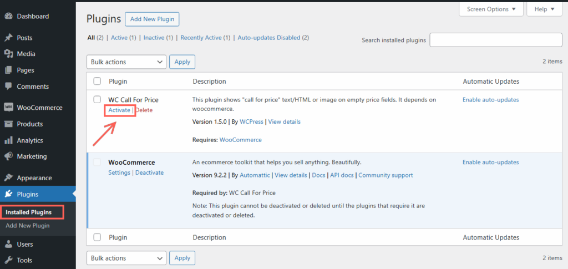The width and height of the screenshot is (568, 269).
Task: Click the top Automatic Updates column header
Action: click(x=491, y=82)
